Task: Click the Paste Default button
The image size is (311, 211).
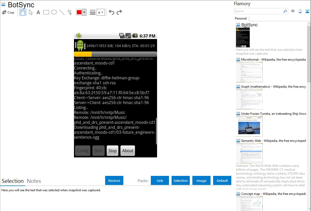Action: click(222, 181)
